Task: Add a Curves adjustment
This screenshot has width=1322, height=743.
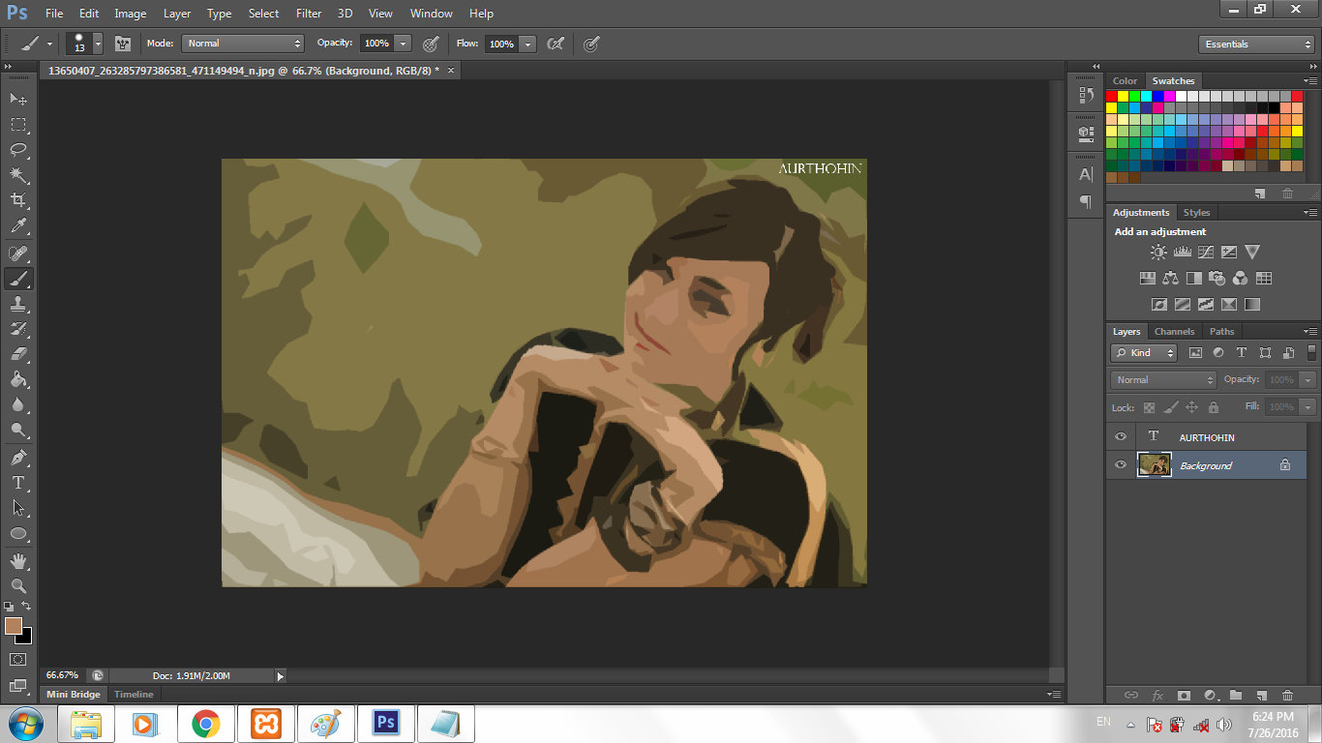Action: tap(1205, 253)
